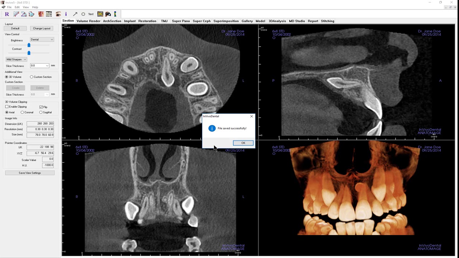The width and height of the screenshot is (459, 258).
Task: Select the Axial clipping radio button
Action: (7, 113)
